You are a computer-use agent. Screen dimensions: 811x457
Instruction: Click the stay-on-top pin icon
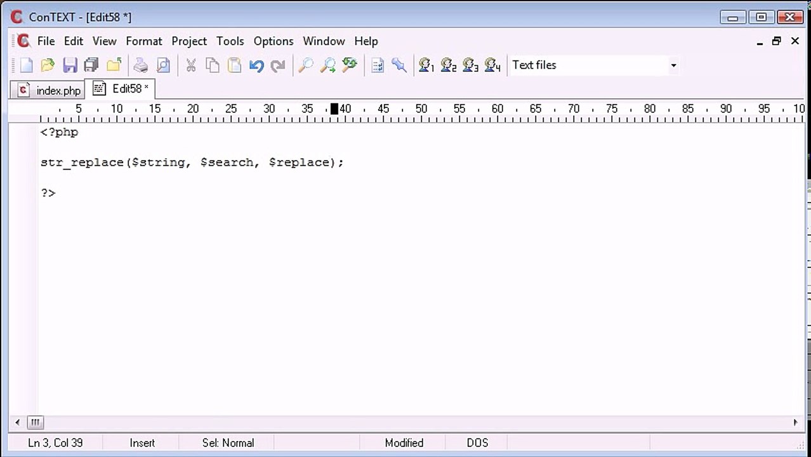(x=399, y=65)
